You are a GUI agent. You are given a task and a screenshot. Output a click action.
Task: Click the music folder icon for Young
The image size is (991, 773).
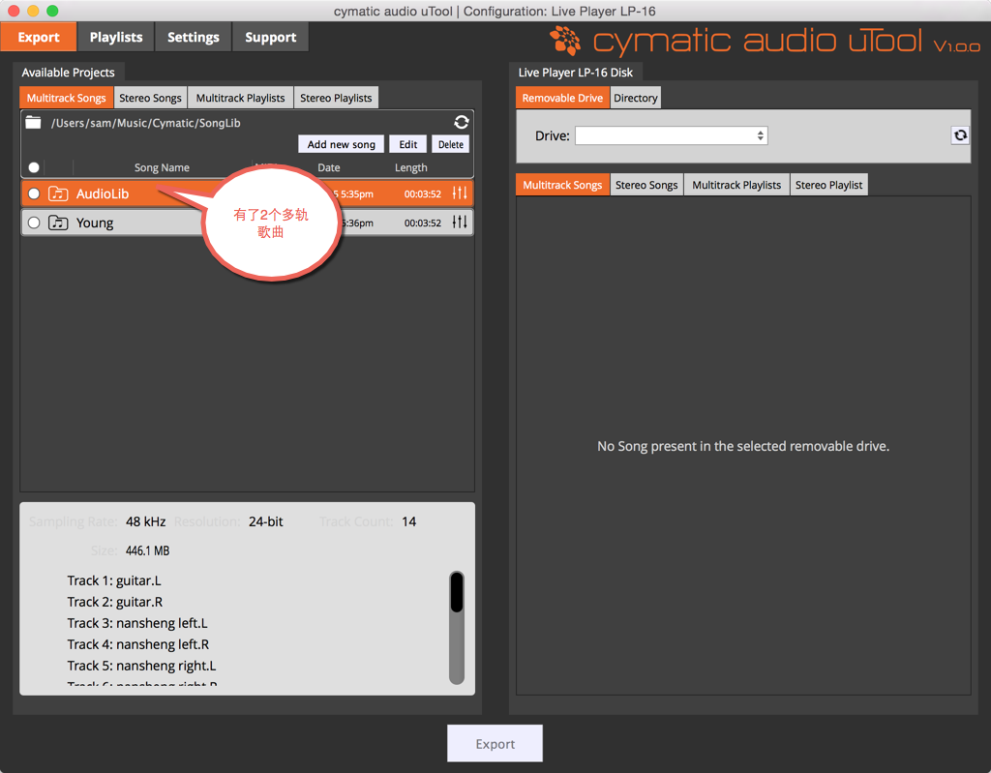click(x=58, y=223)
